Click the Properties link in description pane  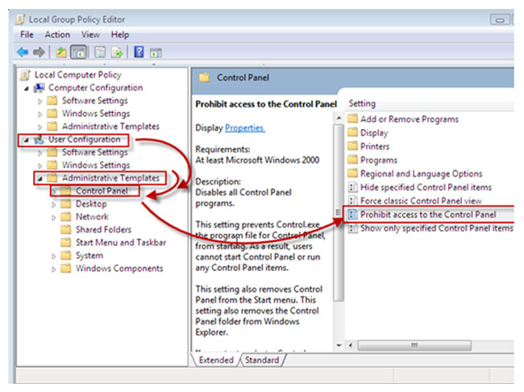[244, 127]
